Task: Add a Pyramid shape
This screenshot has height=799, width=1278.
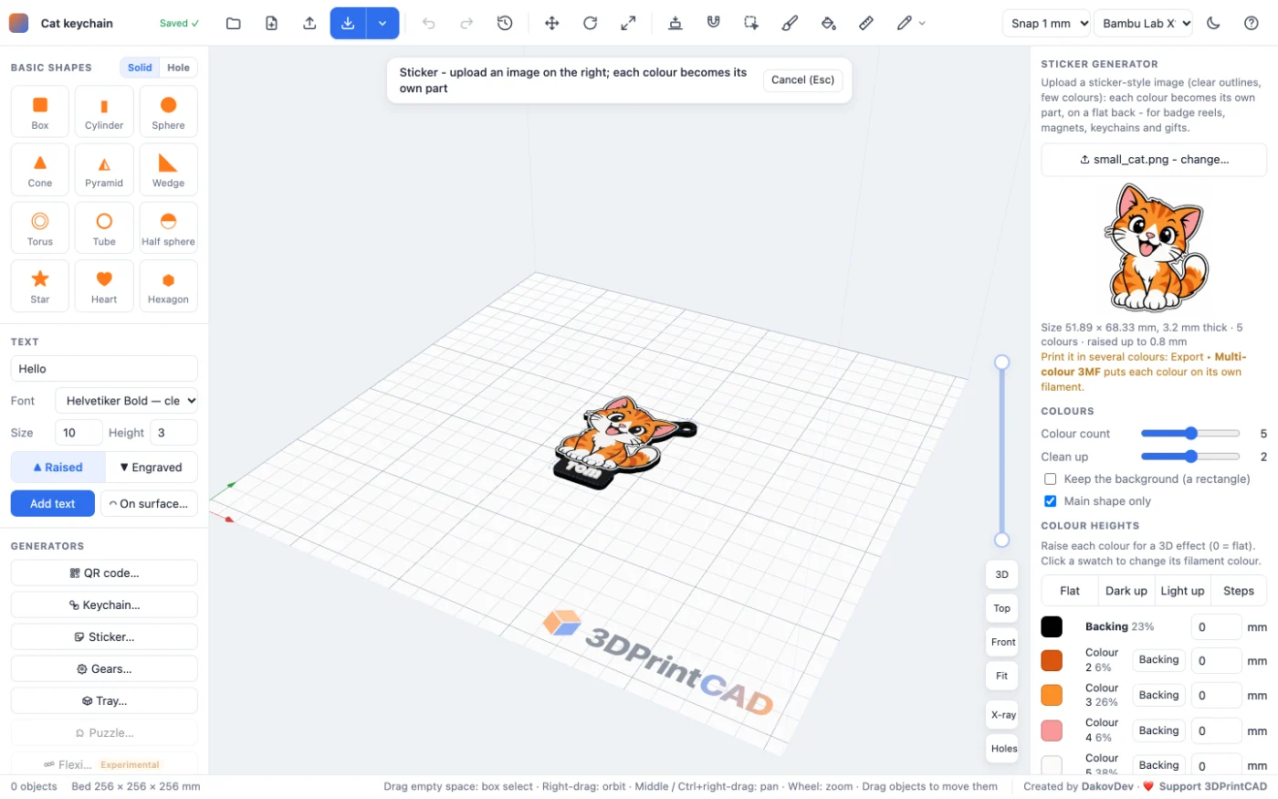Action: (x=104, y=170)
